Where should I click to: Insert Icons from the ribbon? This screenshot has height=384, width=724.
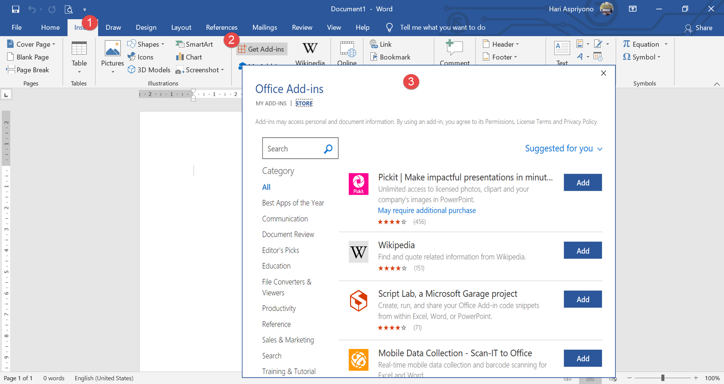141,57
